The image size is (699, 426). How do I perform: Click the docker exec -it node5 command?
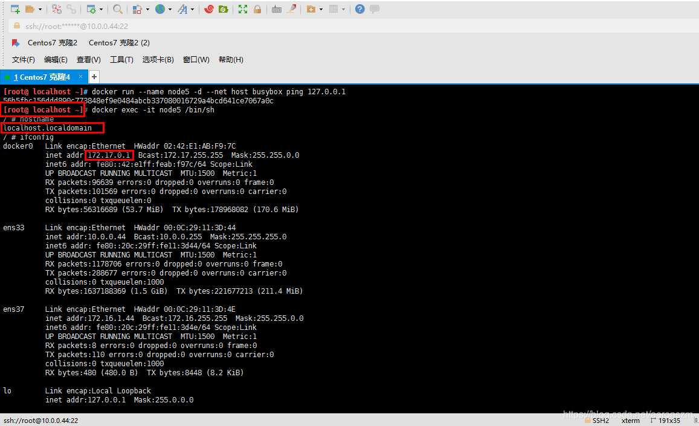point(153,110)
